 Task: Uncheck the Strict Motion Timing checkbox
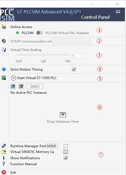74,69
